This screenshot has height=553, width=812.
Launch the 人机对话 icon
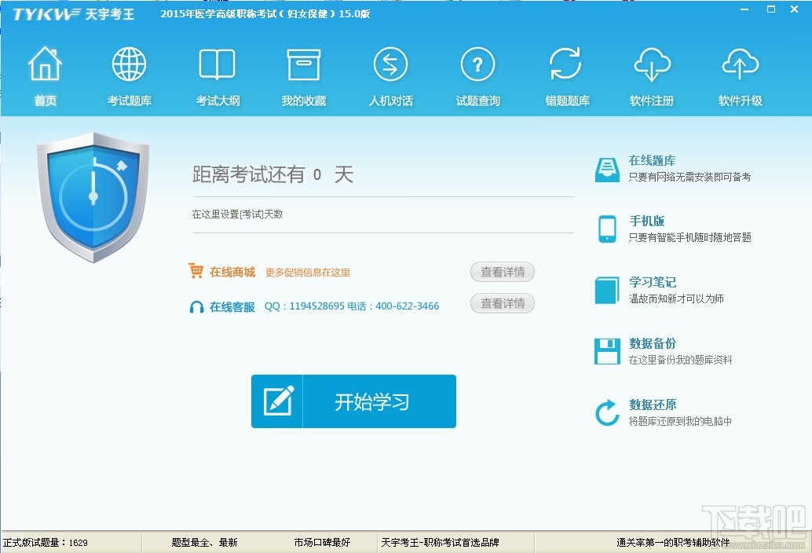point(390,64)
